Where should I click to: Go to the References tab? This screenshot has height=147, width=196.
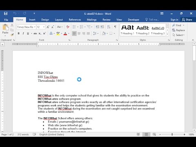[x=75, y=20]
